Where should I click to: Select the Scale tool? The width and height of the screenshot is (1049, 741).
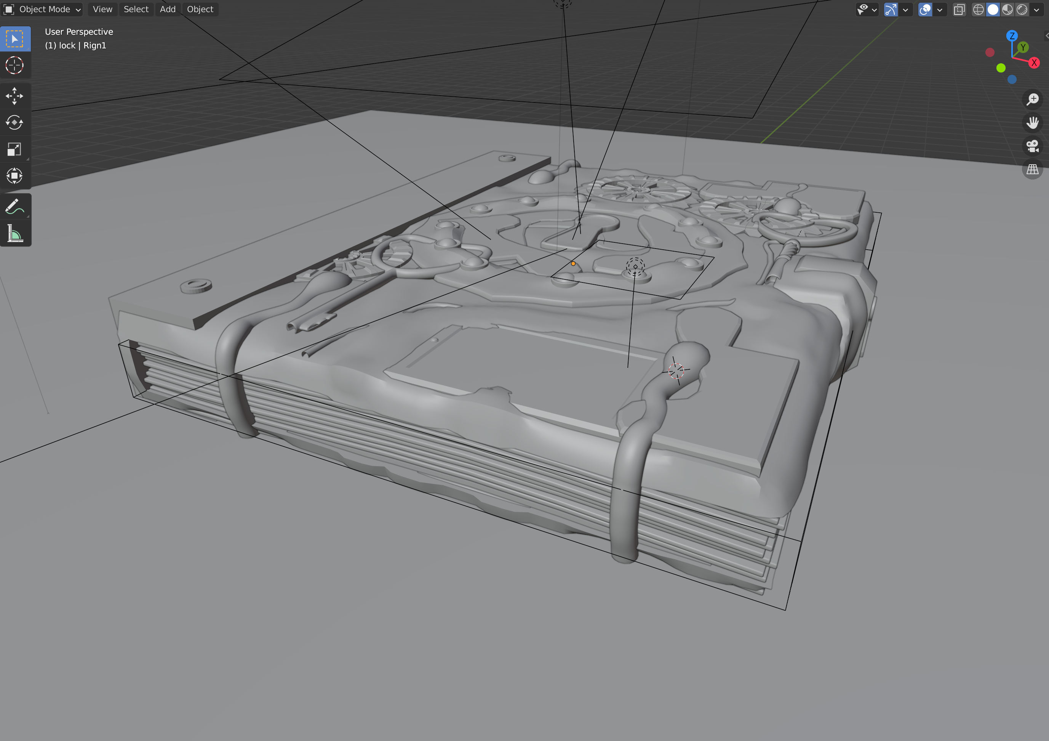14,149
